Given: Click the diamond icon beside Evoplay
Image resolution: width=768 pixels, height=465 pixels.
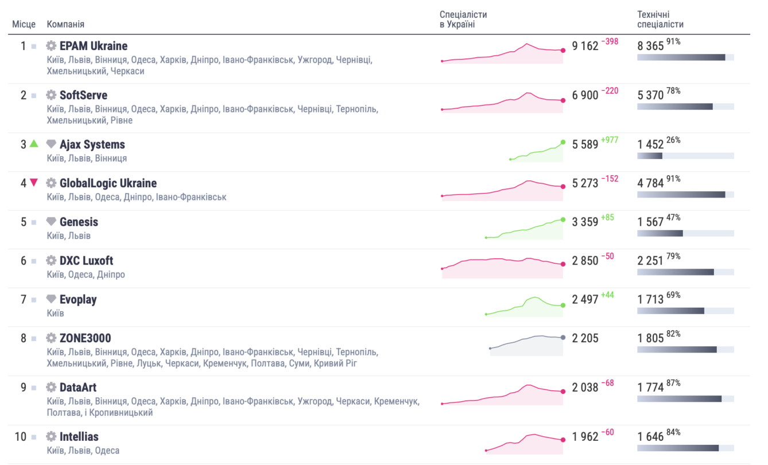Looking at the screenshot, I should click(52, 299).
